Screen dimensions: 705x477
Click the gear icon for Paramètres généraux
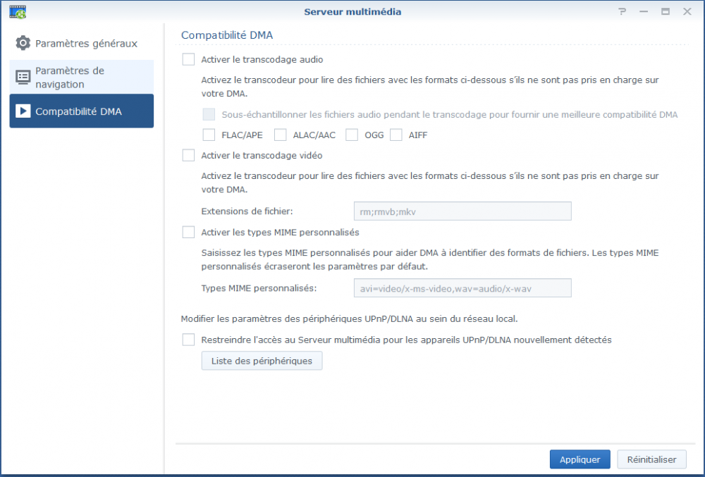pos(23,43)
